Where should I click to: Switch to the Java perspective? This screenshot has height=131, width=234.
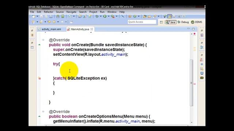pos(171,22)
